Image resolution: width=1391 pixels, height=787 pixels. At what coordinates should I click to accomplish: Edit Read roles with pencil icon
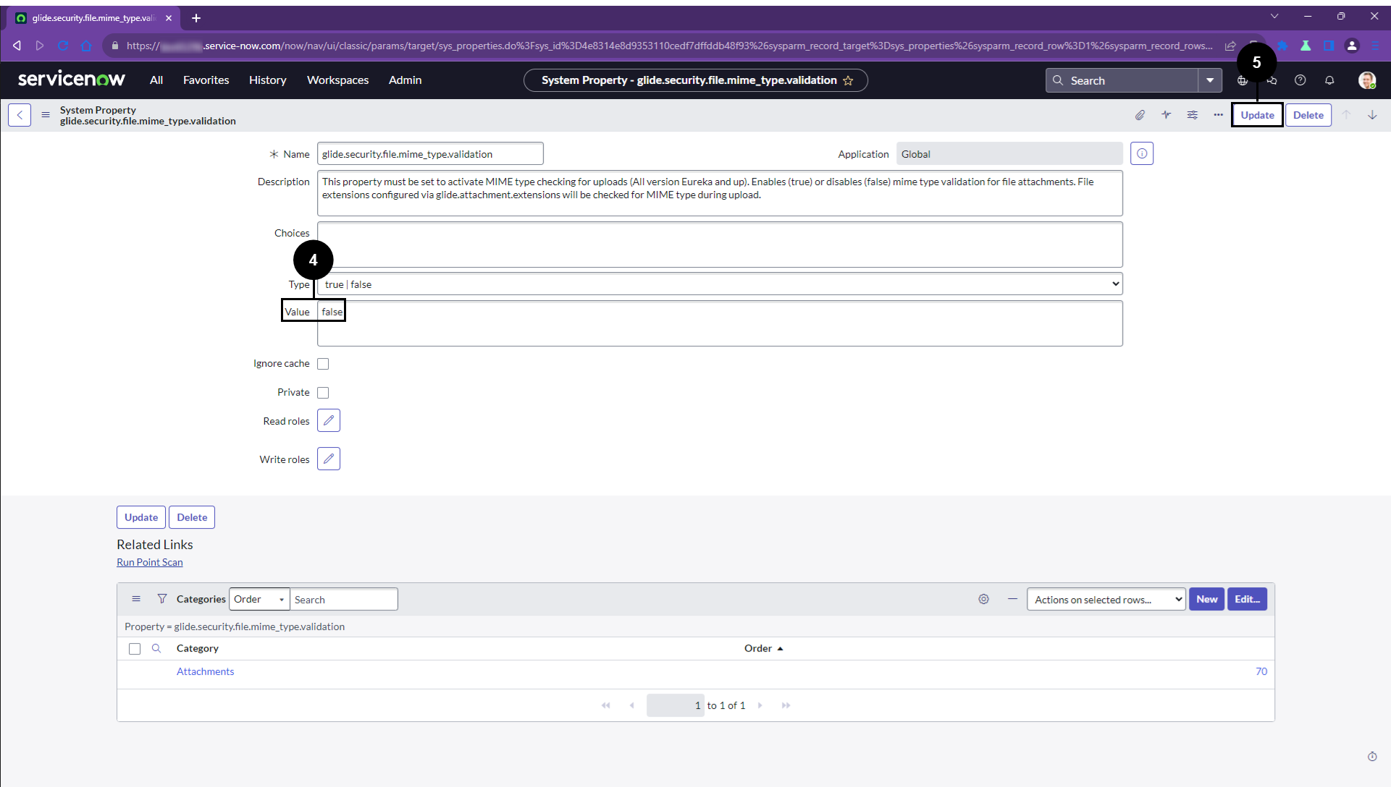coord(328,420)
